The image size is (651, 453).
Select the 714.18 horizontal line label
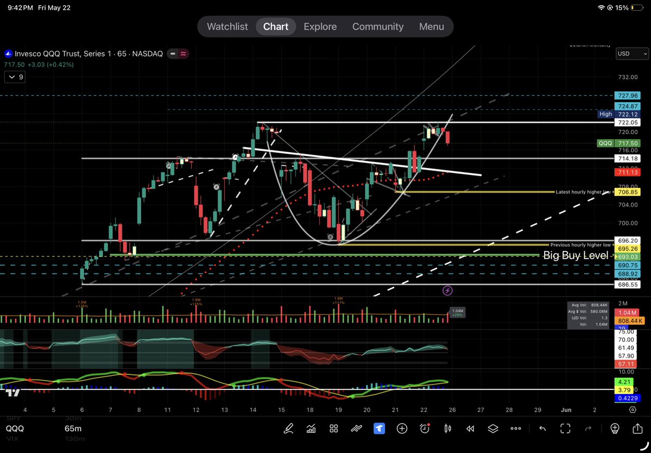627,159
